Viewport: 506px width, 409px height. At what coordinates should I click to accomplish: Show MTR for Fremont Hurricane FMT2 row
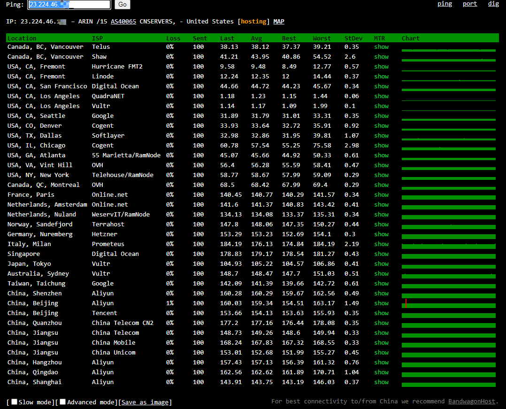[381, 67]
